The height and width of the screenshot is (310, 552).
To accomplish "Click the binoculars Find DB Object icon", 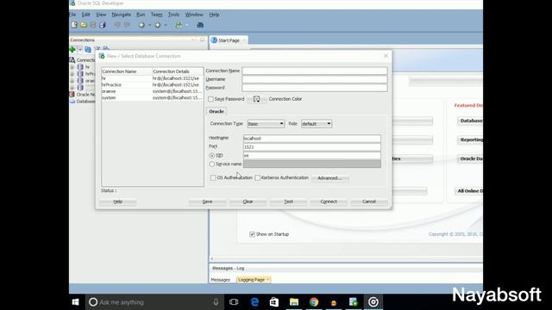I will [x=200, y=25].
